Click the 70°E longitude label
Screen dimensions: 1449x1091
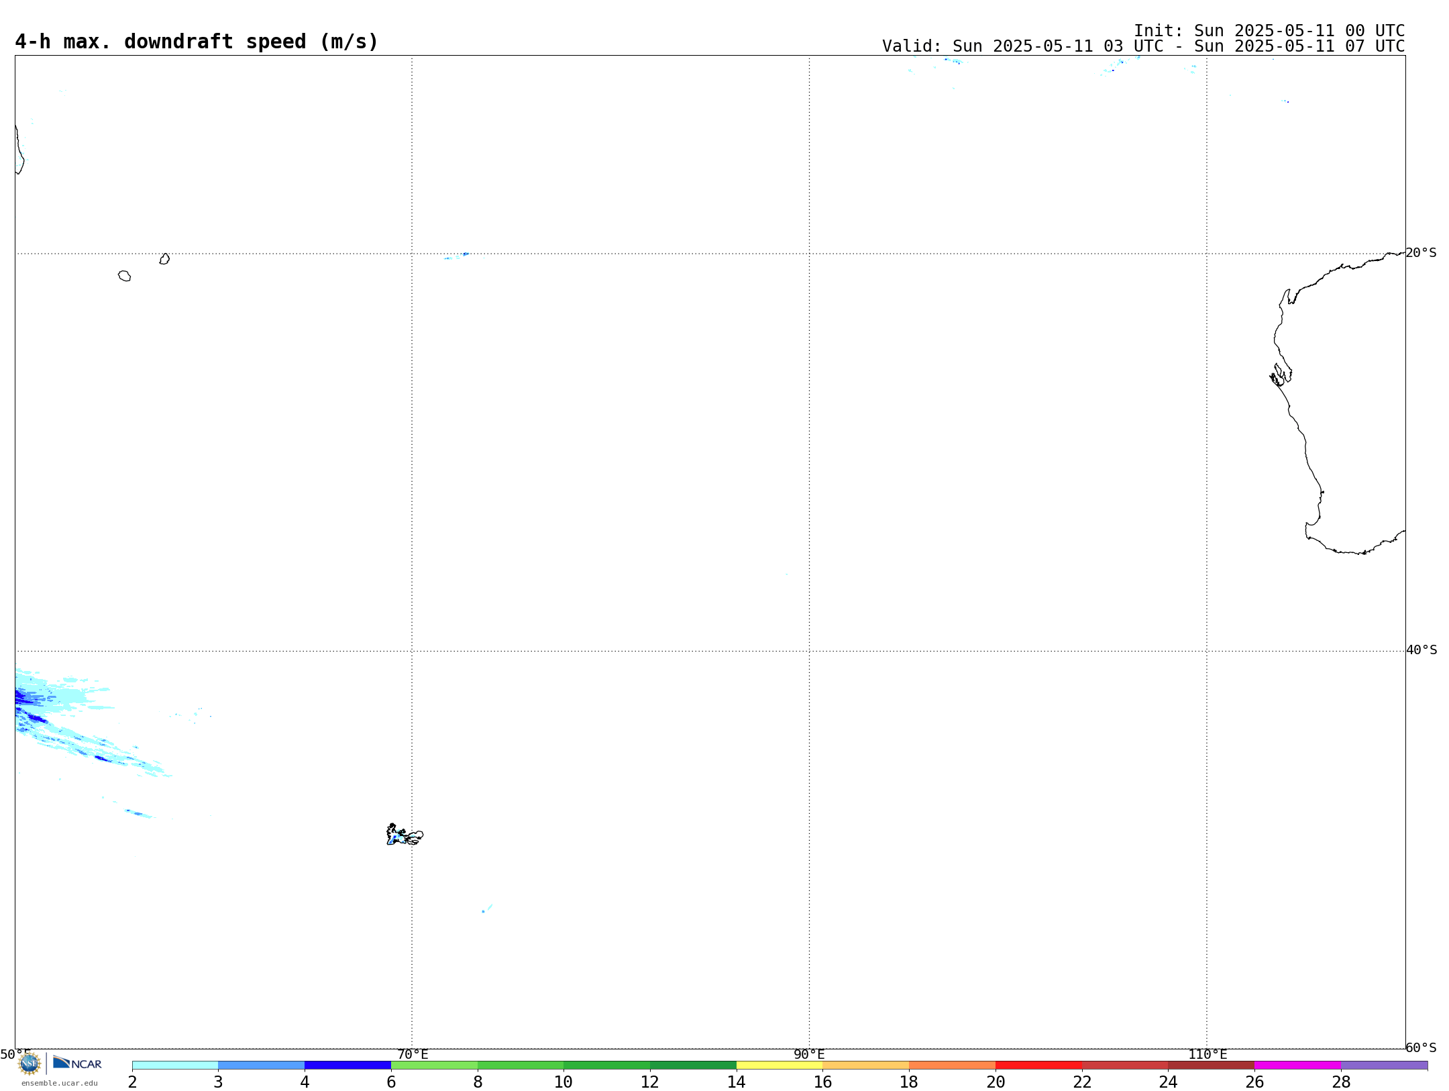click(x=413, y=1055)
